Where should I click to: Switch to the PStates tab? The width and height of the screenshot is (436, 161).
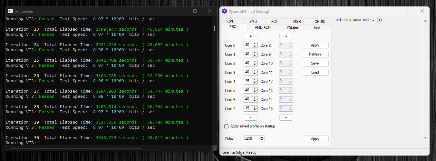coord(293,27)
